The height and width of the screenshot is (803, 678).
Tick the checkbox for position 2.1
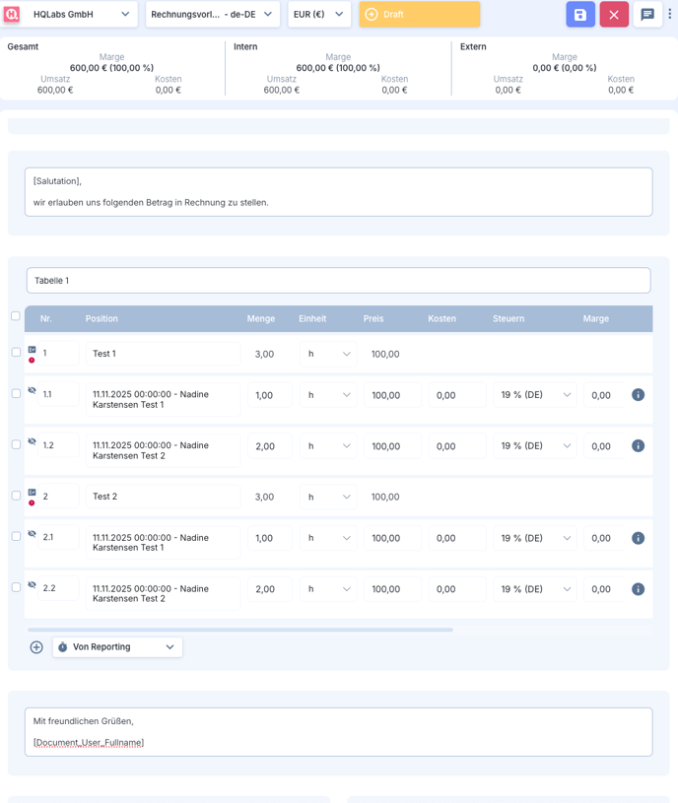coord(16,537)
